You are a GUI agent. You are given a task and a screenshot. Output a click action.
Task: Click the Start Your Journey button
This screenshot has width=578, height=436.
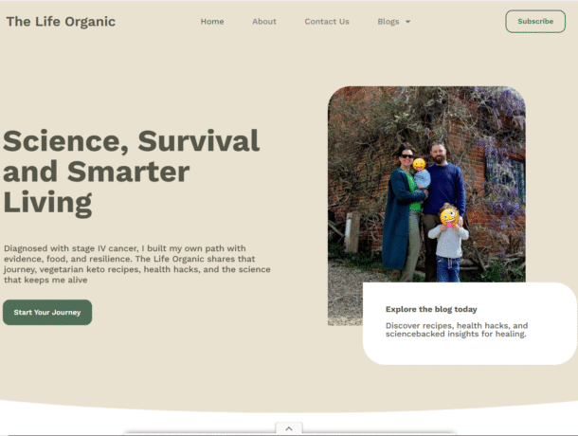click(47, 312)
